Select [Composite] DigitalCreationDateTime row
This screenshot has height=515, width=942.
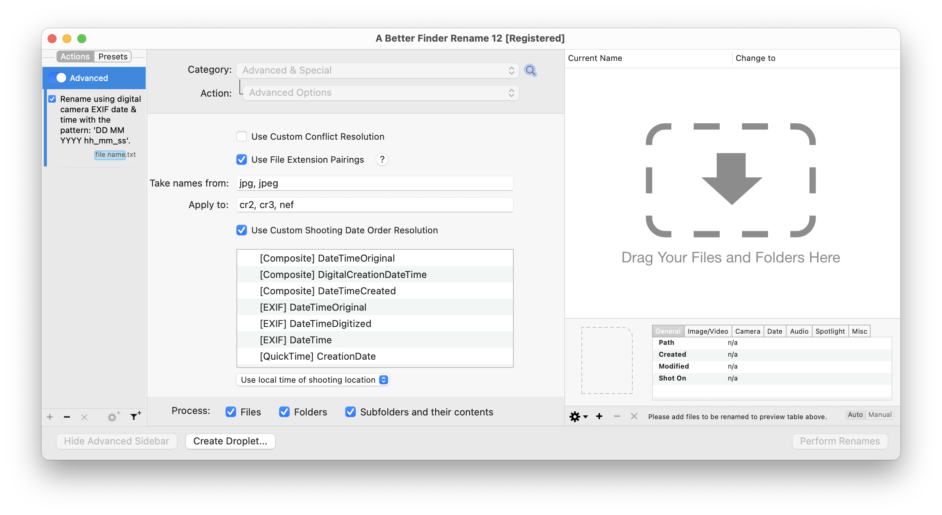375,275
